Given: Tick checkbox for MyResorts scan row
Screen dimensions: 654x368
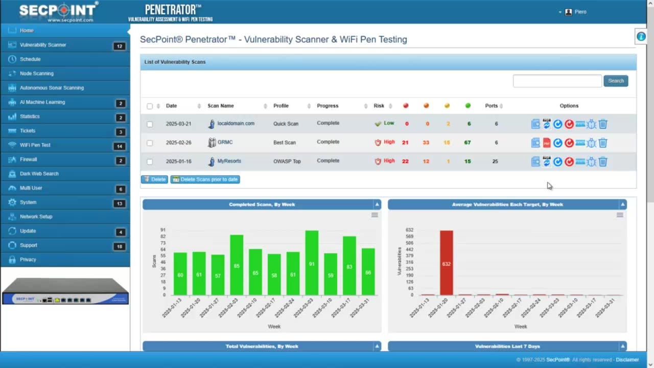Looking at the screenshot, I should (150, 162).
